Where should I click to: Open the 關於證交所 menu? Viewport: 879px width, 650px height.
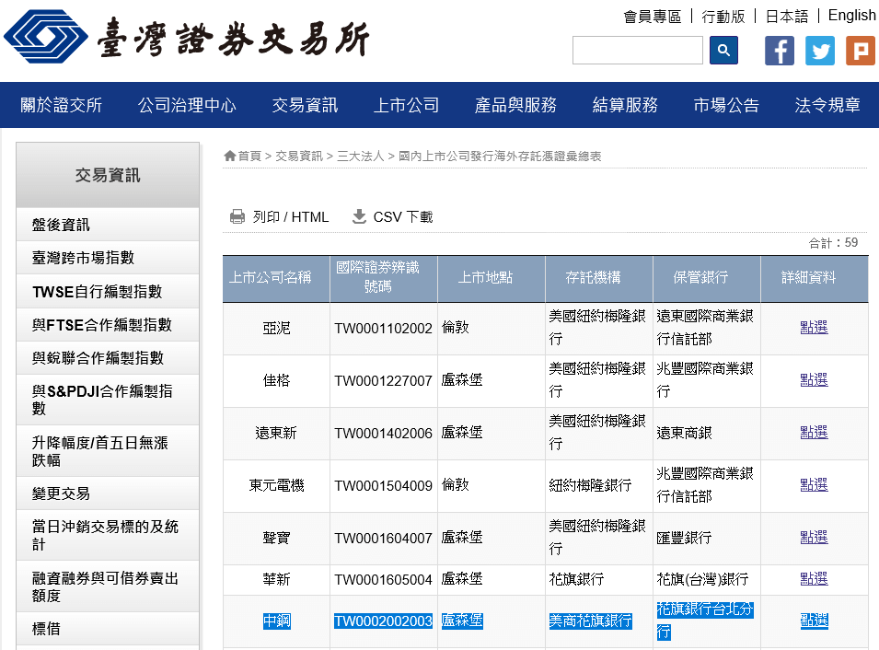click(x=61, y=105)
